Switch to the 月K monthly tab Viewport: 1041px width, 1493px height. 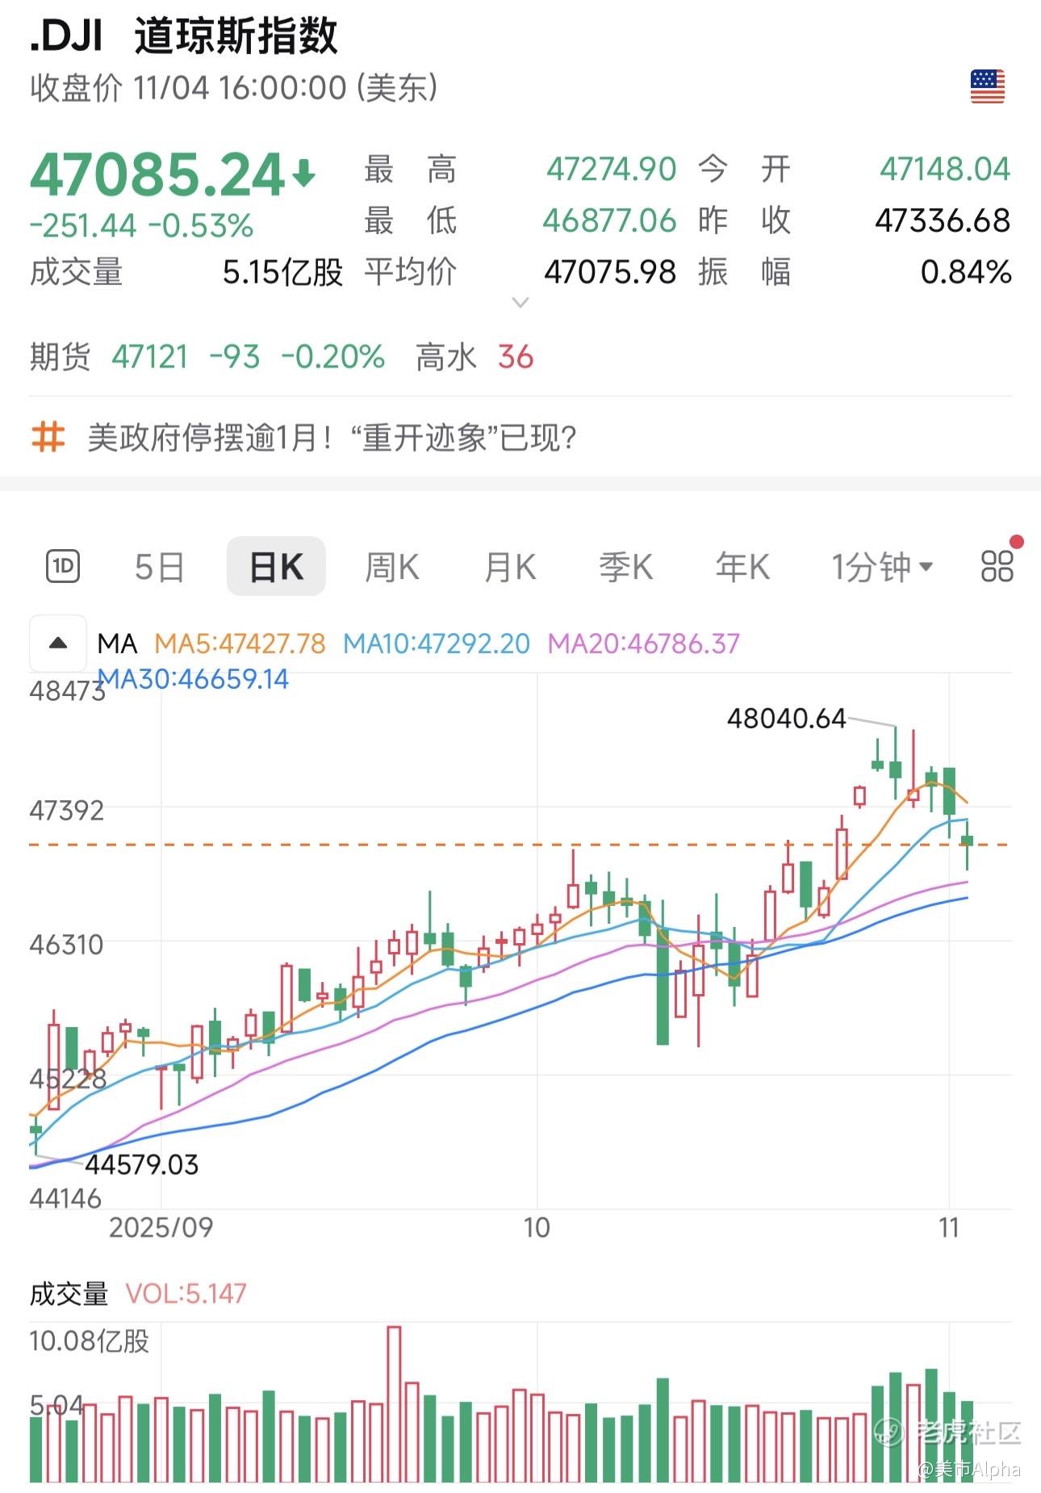[510, 567]
